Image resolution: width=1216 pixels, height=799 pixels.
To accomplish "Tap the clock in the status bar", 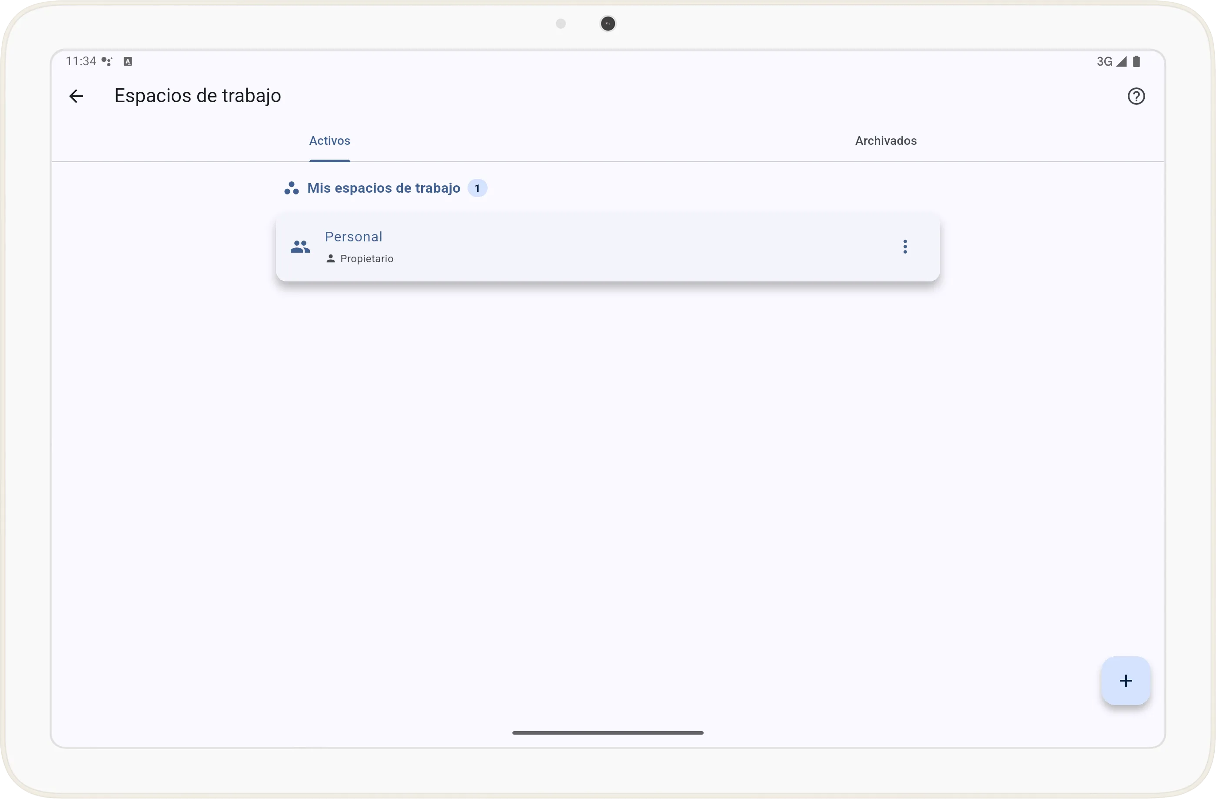I will (x=80, y=61).
